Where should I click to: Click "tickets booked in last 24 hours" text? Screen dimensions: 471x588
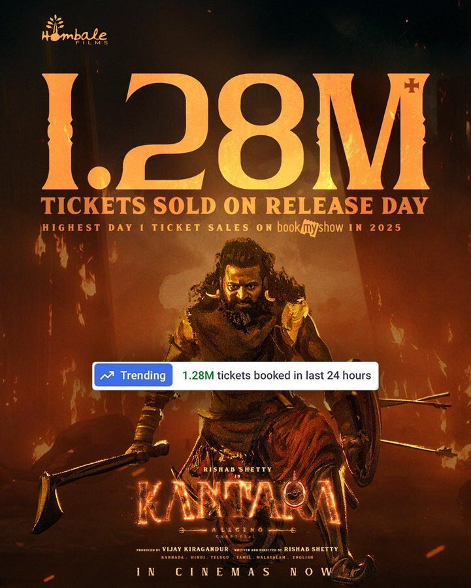[294, 376]
